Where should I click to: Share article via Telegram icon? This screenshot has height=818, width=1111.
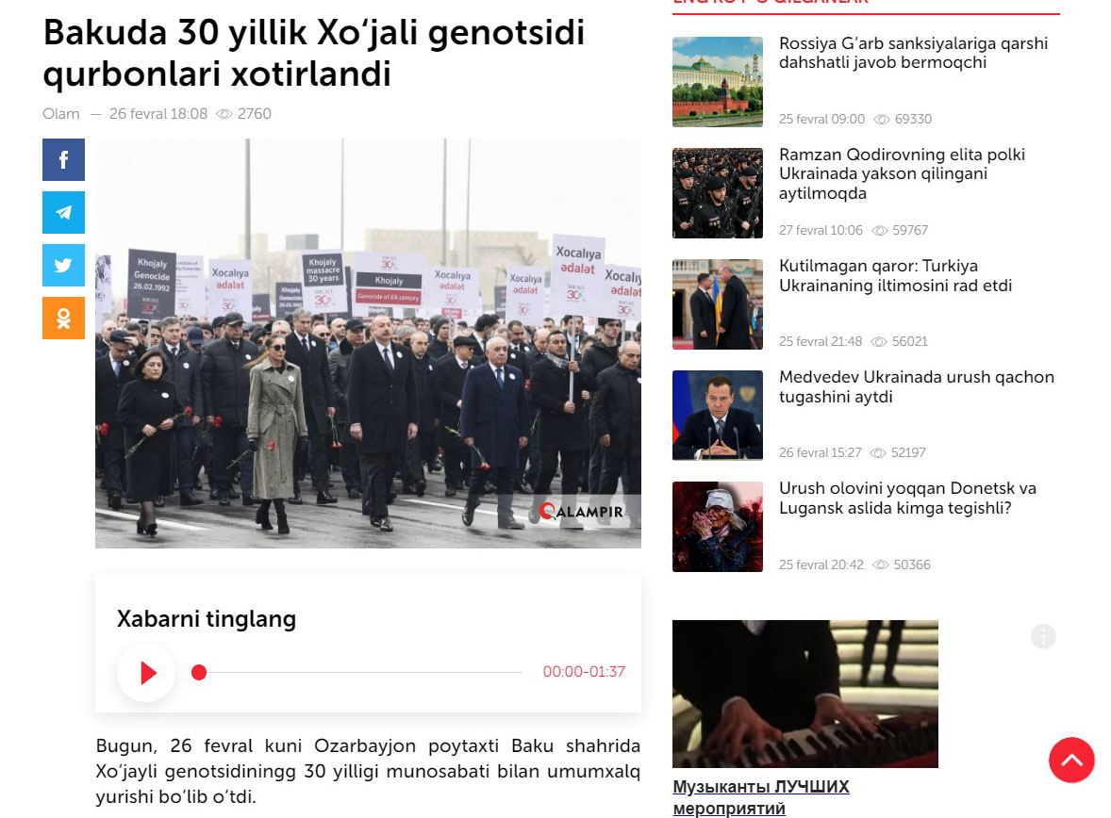(64, 212)
